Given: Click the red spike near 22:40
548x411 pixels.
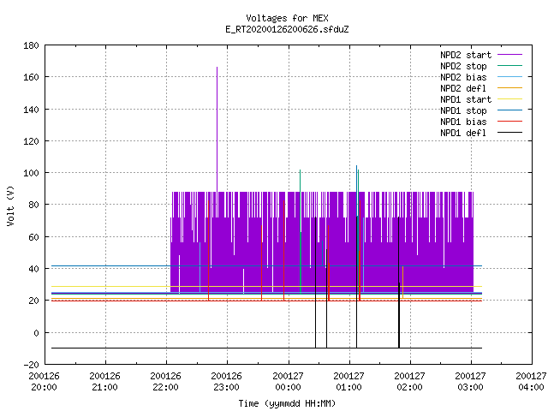Looking at the screenshot, I should 209,250.
